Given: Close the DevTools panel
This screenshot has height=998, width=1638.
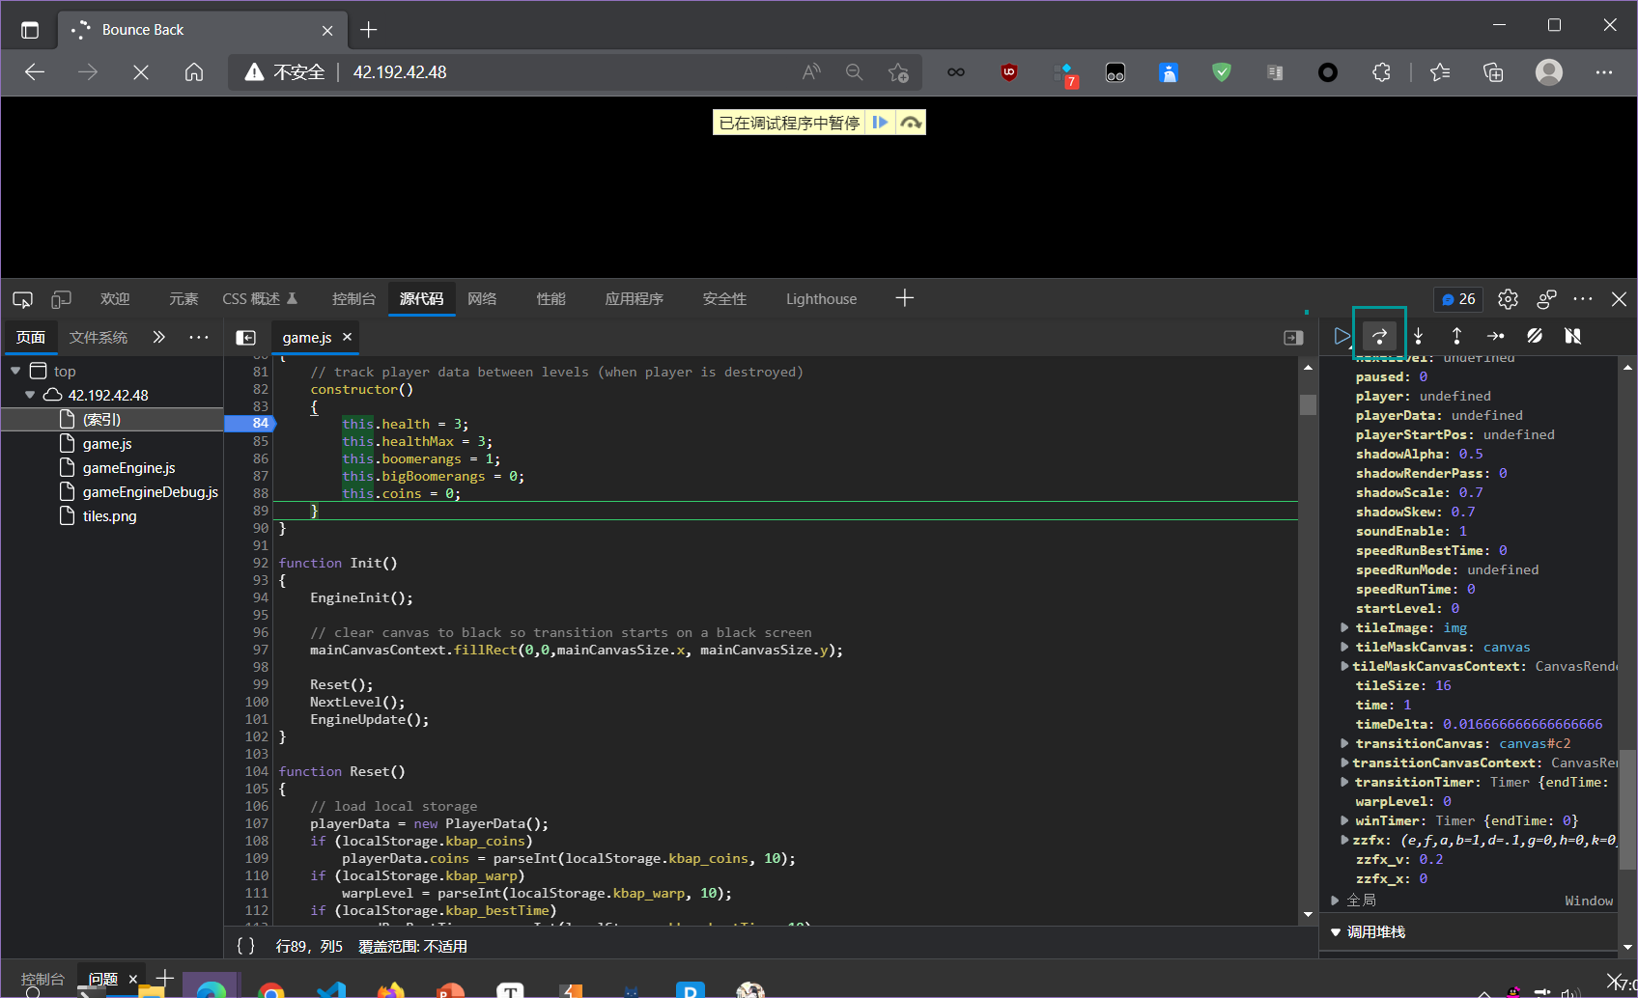Looking at the screenshot, I should 1620,299.
